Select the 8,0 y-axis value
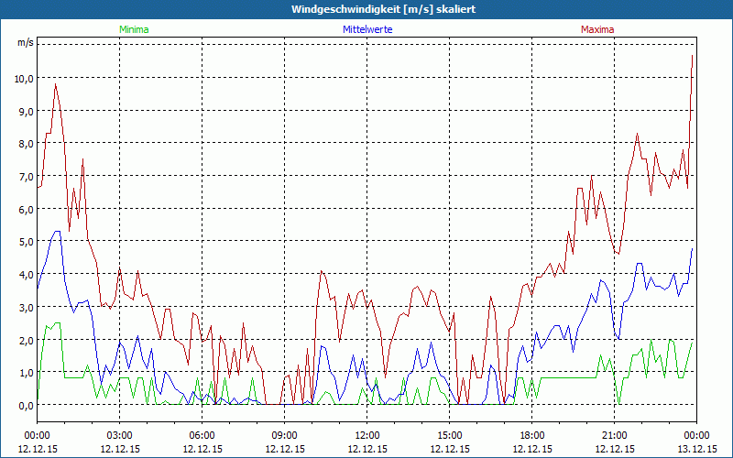The height and width of the screenshot is (458, 733). click(27, 144)
